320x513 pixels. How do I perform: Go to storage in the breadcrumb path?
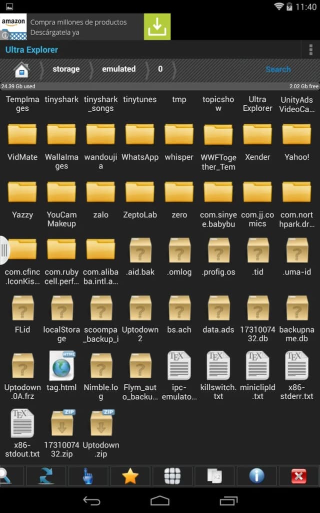point(66,69)
